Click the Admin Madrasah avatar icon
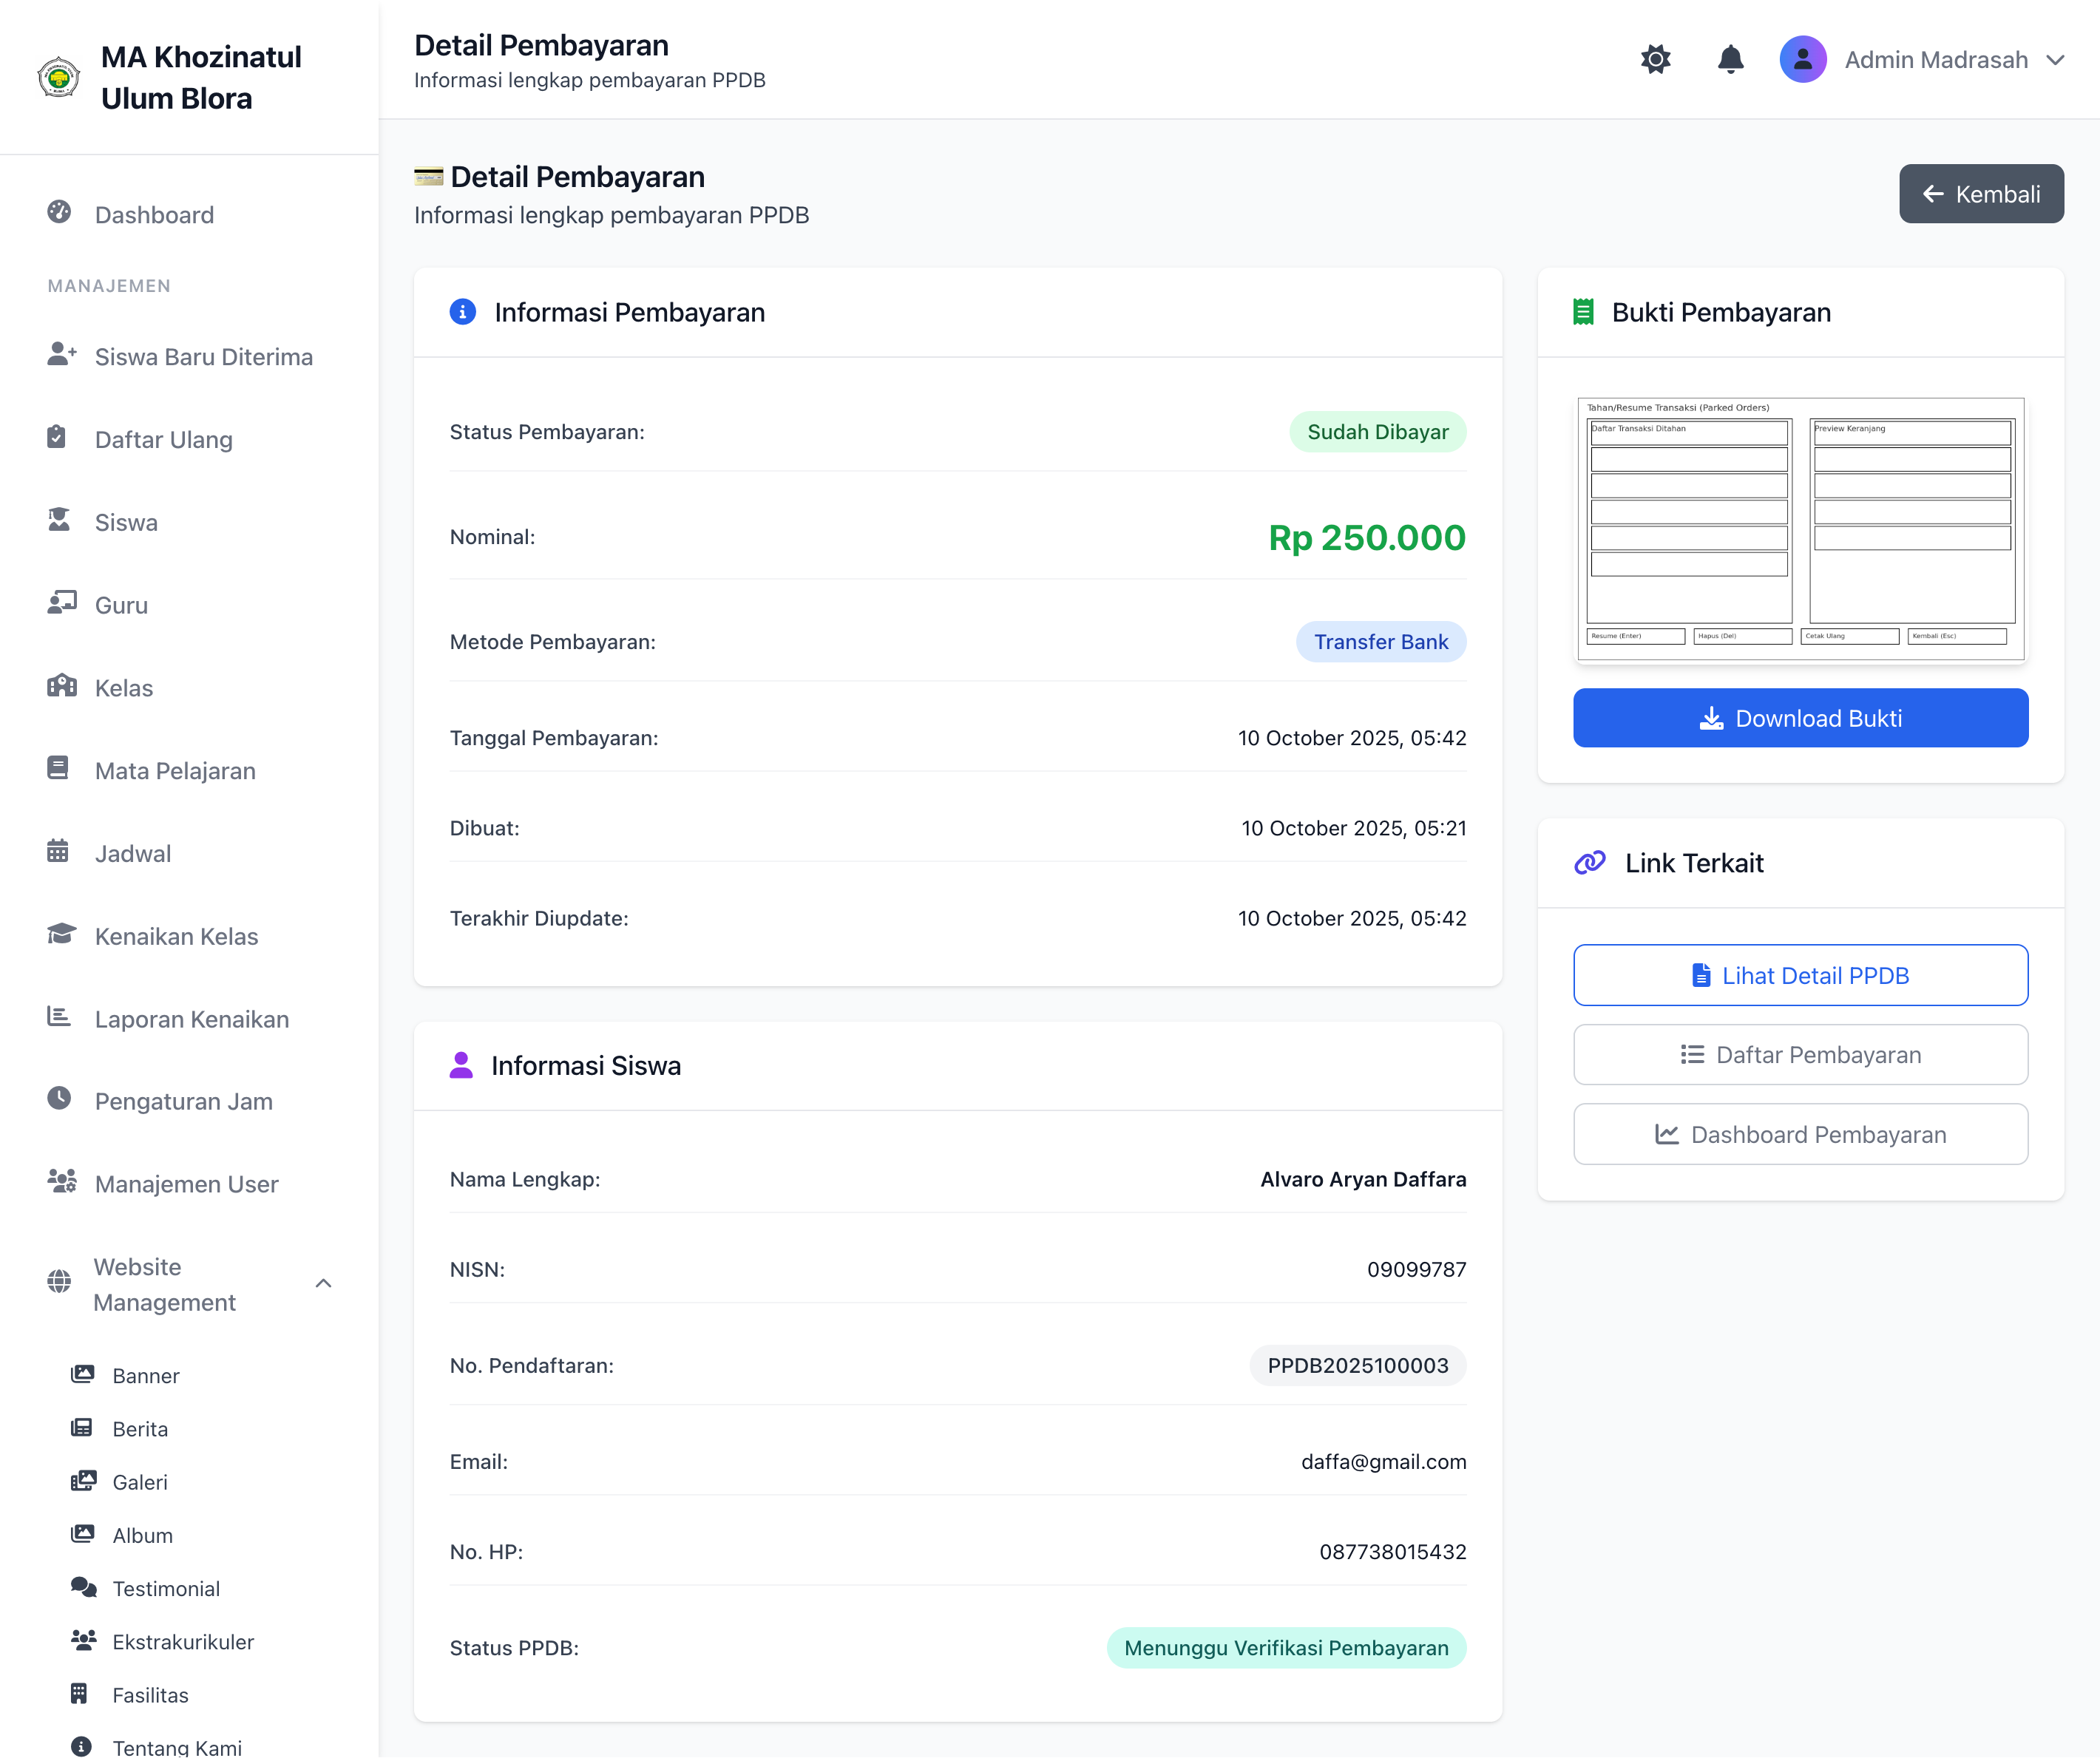 tap(1802, 60)
